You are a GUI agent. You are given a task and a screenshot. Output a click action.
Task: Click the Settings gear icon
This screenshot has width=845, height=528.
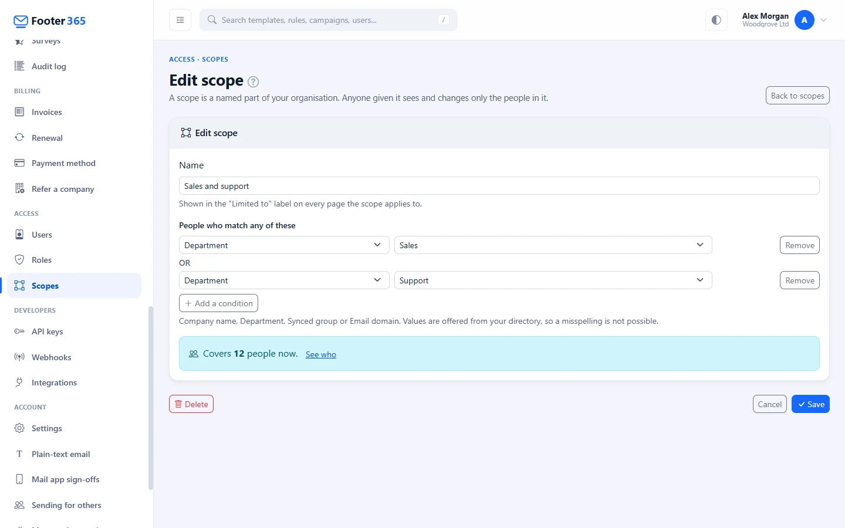point(19,428)
